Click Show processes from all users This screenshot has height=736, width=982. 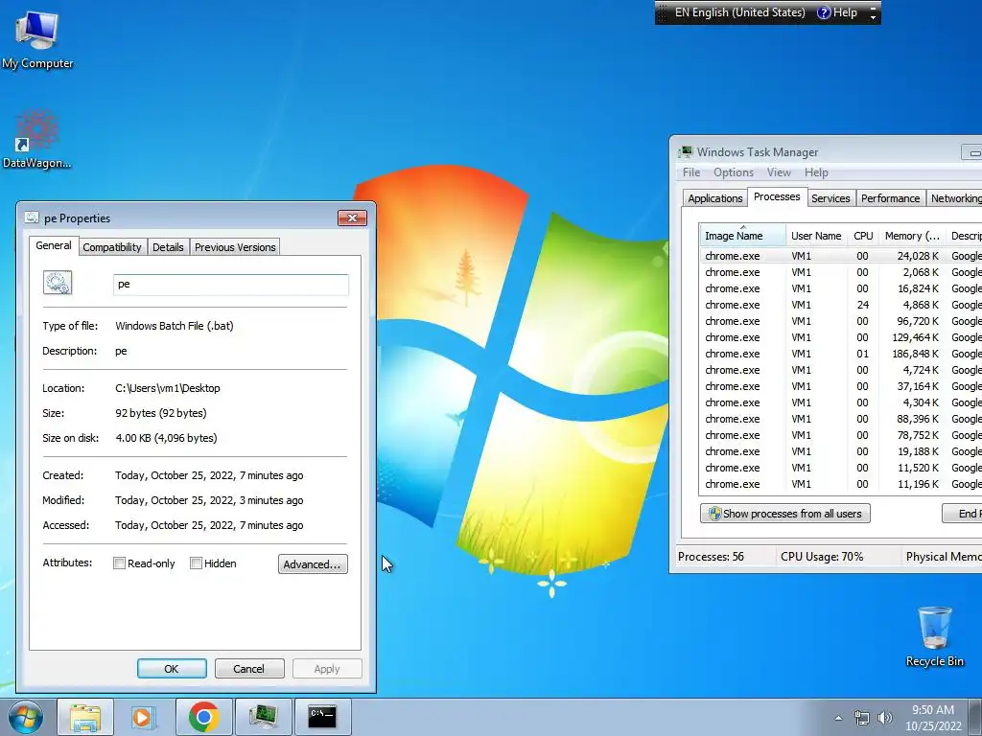tap(784, 514)
